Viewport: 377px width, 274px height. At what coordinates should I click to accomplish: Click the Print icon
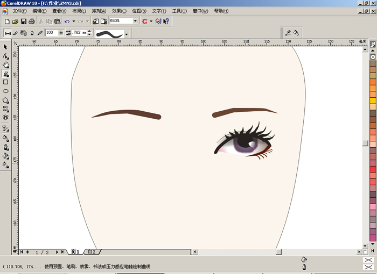[x=31, y=21]
